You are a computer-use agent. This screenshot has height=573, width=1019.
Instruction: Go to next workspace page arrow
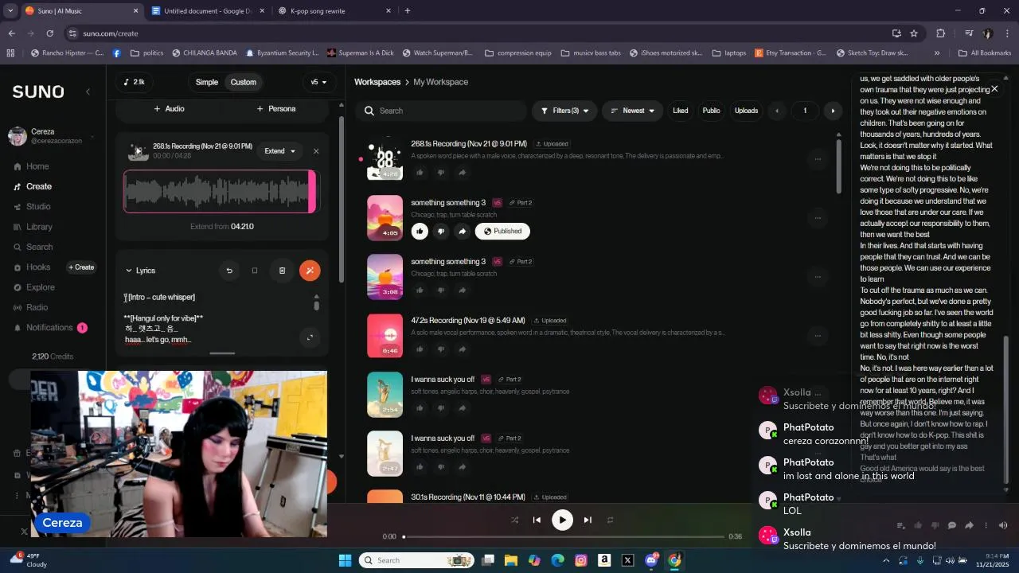coord(833,111)
